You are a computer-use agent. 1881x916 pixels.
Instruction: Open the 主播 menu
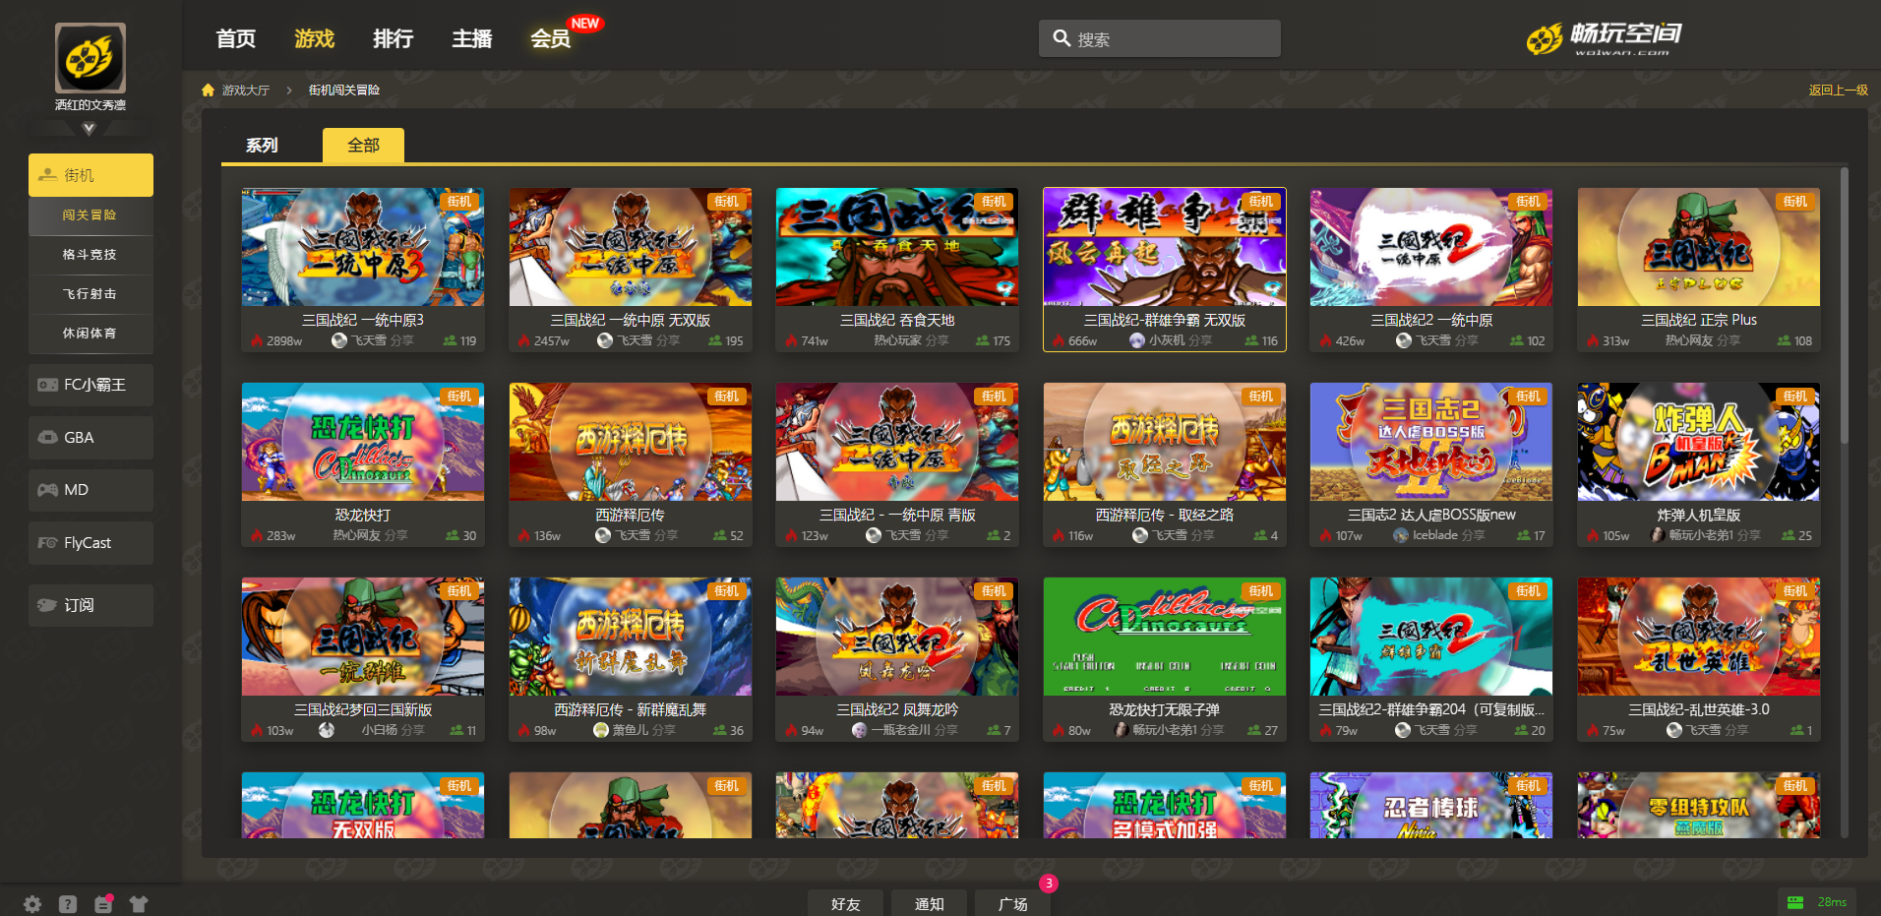(472, 39)
